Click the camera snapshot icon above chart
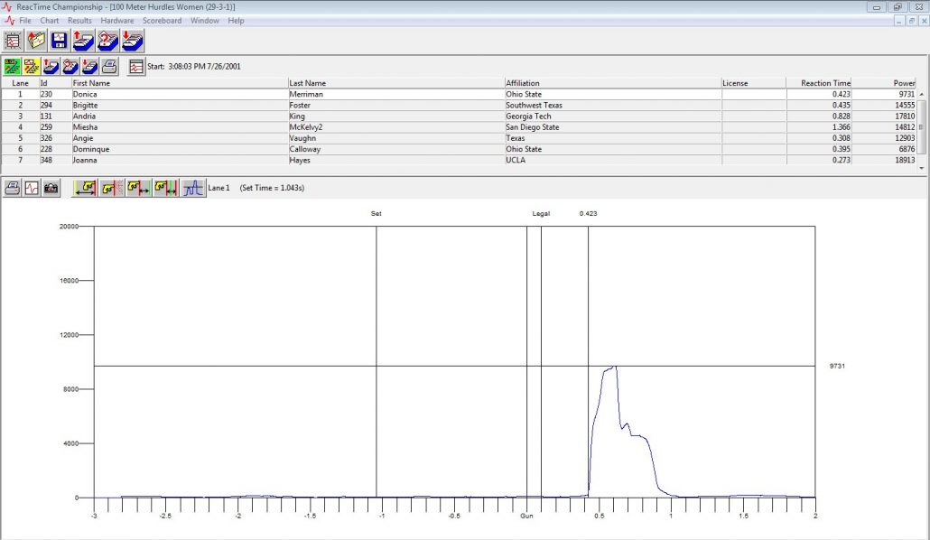930x540 pixels. (x=51, y=188)
